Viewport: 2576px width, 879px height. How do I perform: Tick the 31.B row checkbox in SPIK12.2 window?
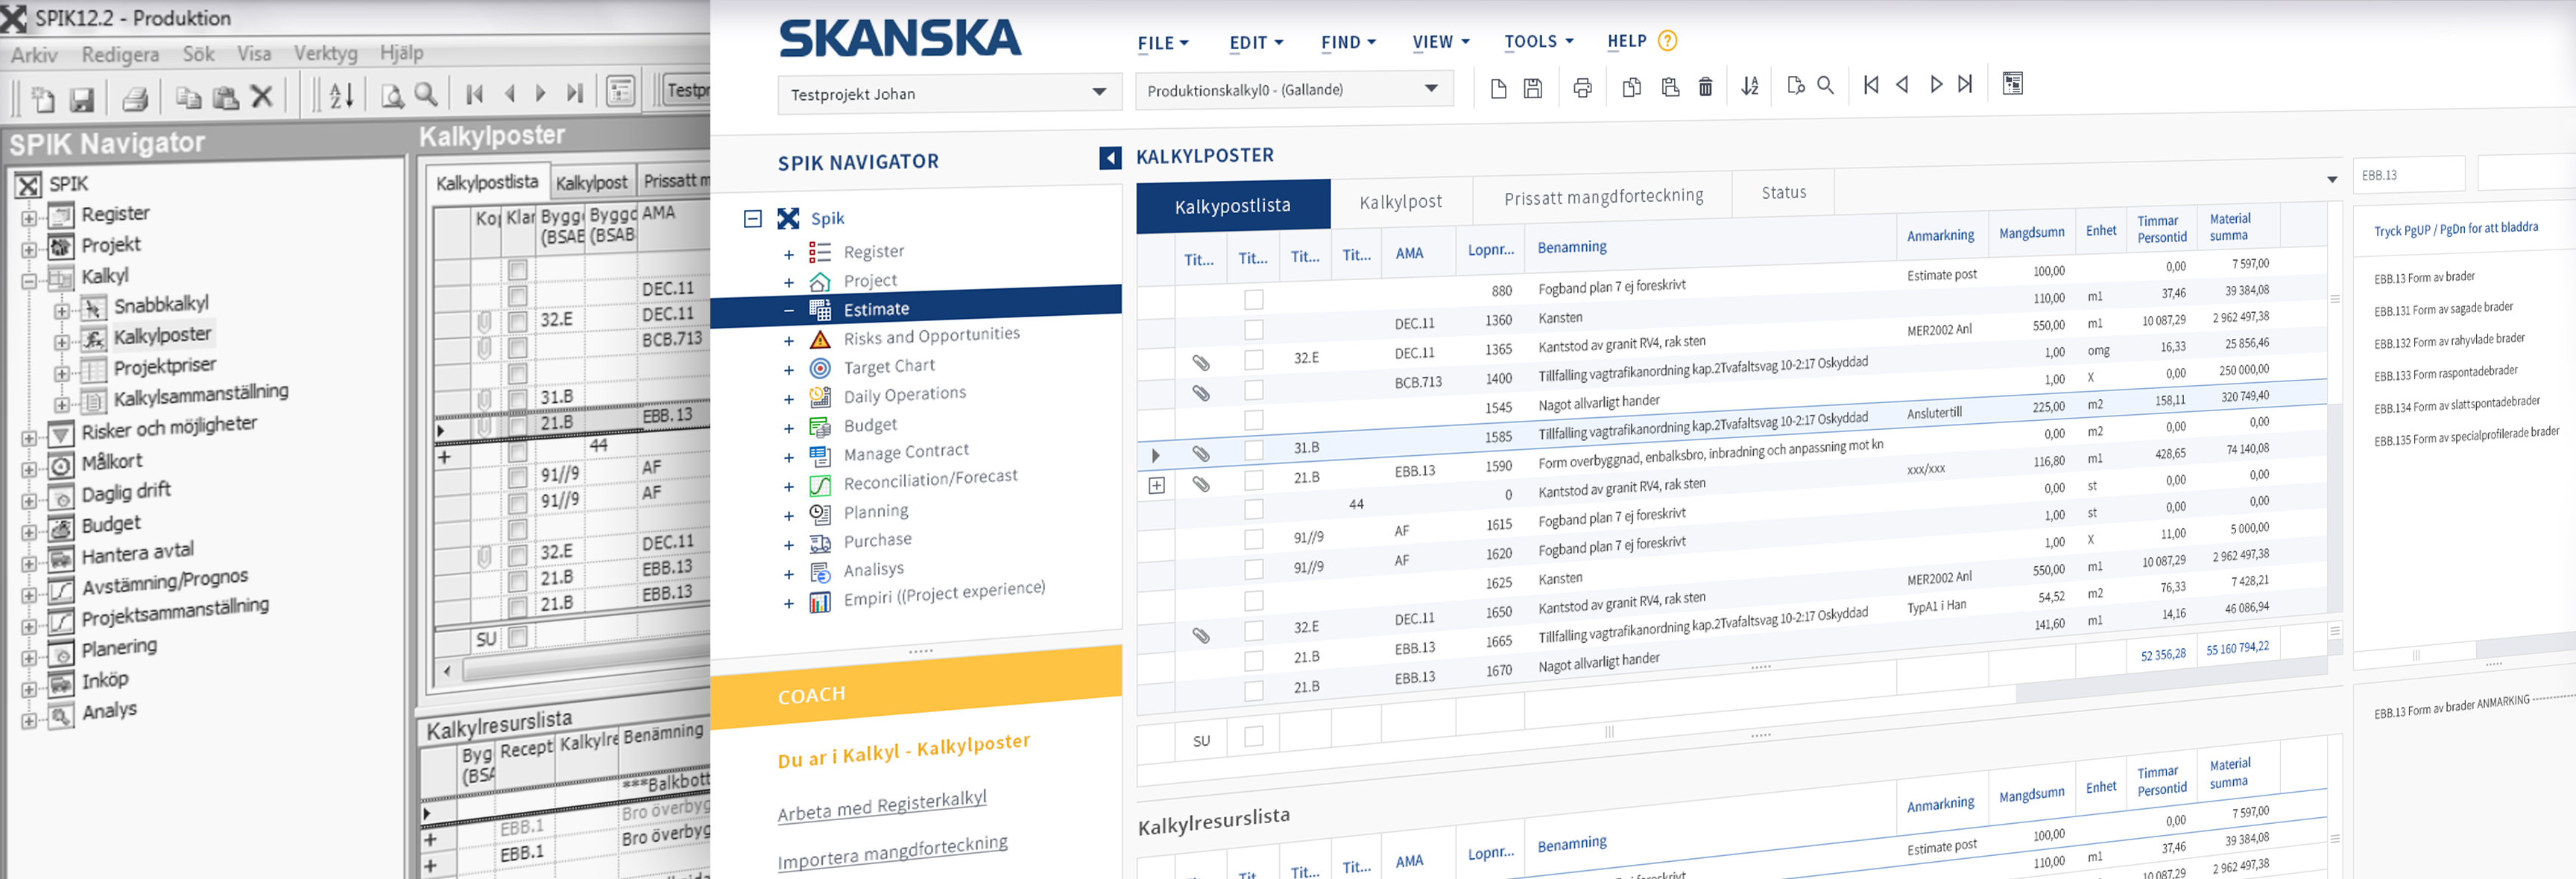[x=518, y=399]
